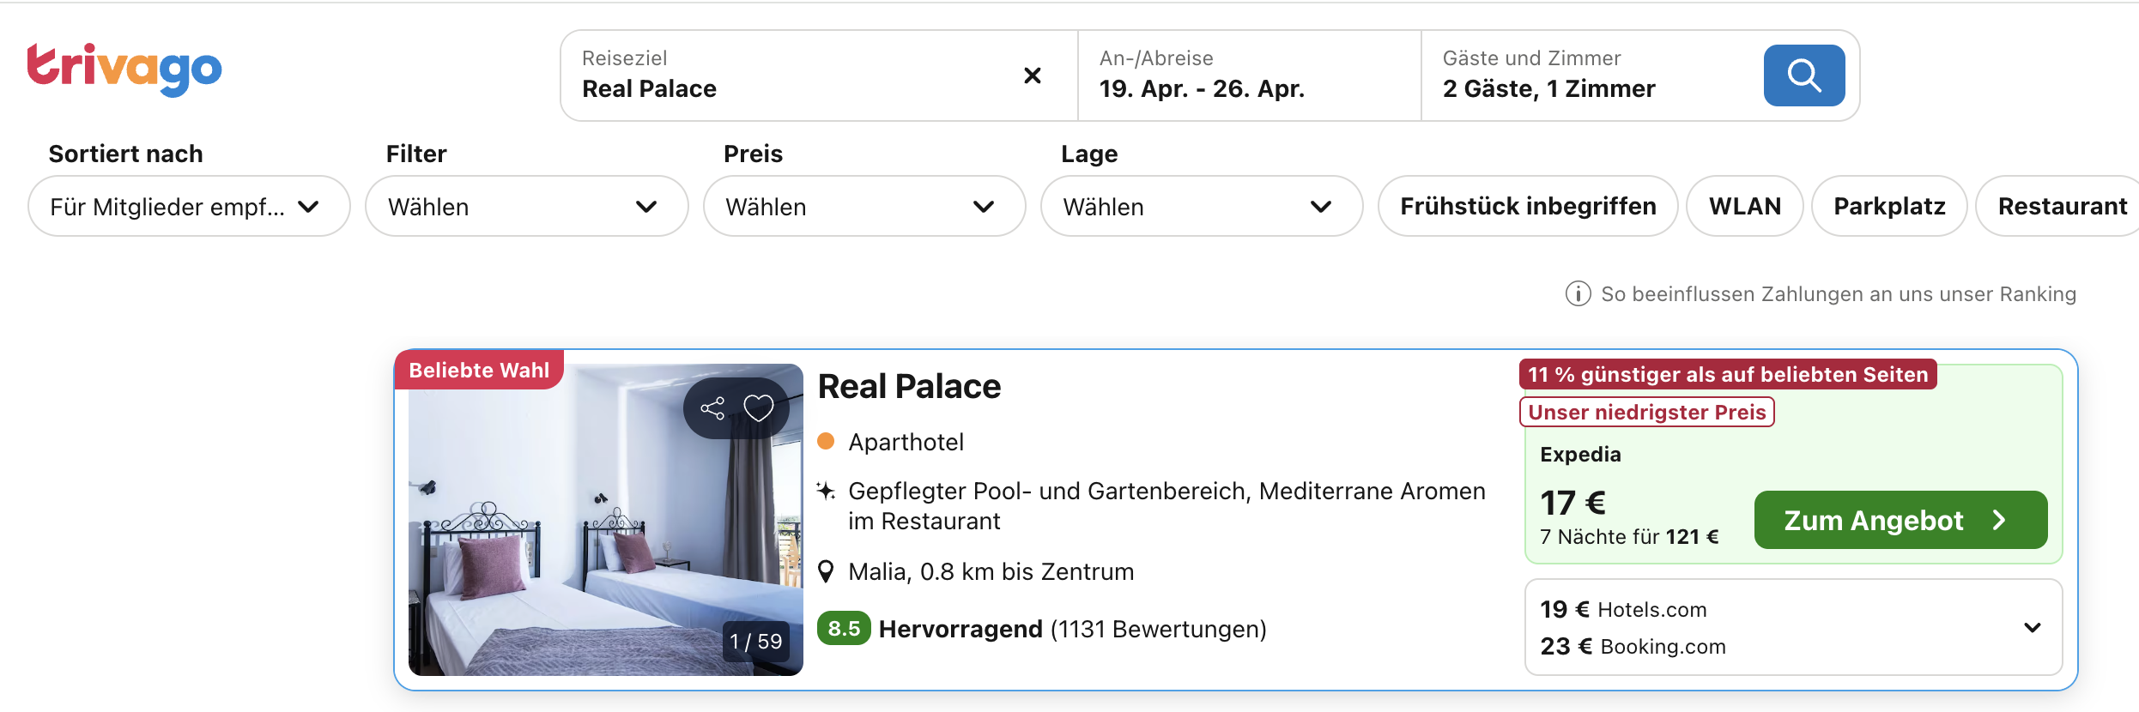Expand the Lage dropdown
Screen dimensions: 2139x712
coord(1201,207)
